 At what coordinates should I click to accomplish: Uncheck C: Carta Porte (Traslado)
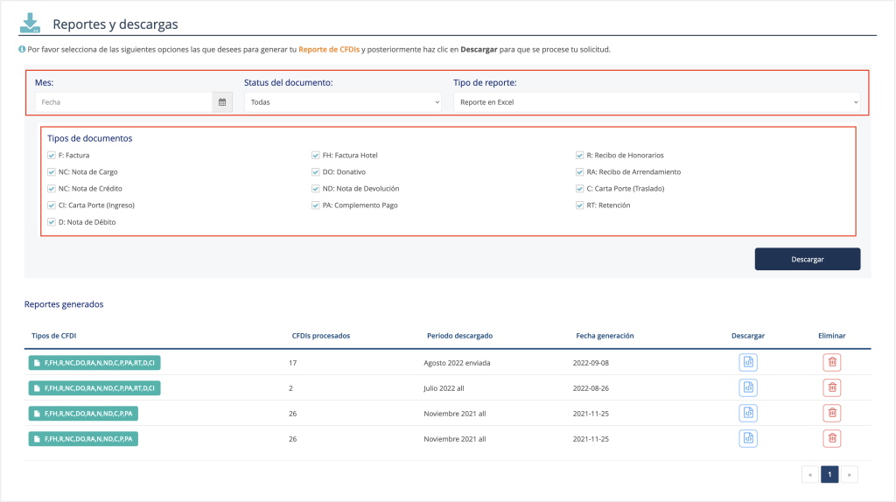click(x=579, y=188)
